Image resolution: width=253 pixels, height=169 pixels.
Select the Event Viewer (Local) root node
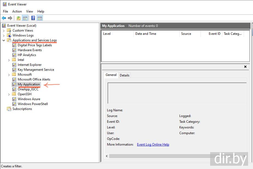22,26
